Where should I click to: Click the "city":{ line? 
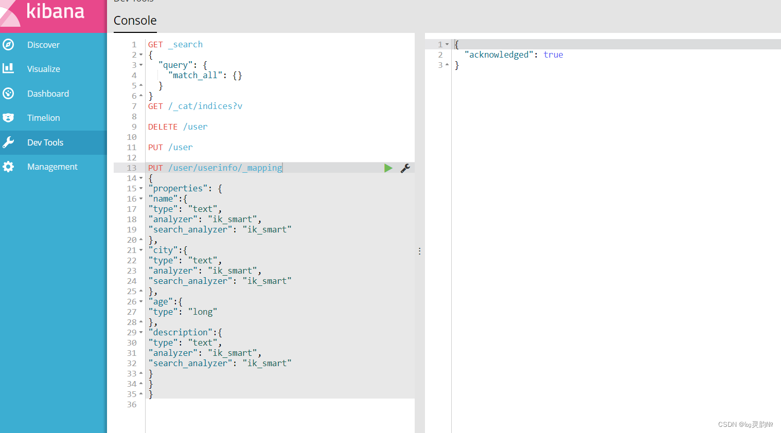click(x=168, y=250)
